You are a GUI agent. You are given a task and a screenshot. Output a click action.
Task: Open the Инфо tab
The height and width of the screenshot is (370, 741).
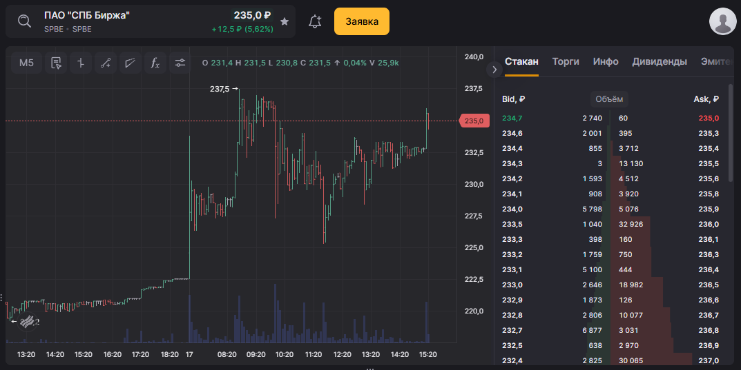coord(606,61)
